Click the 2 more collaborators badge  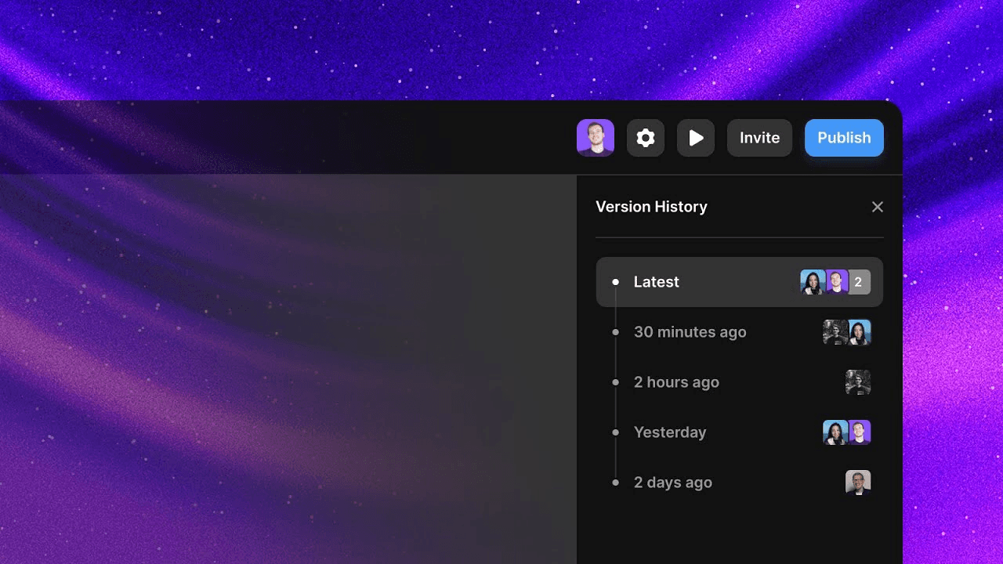pyautogui.click(x=859, y=282)
